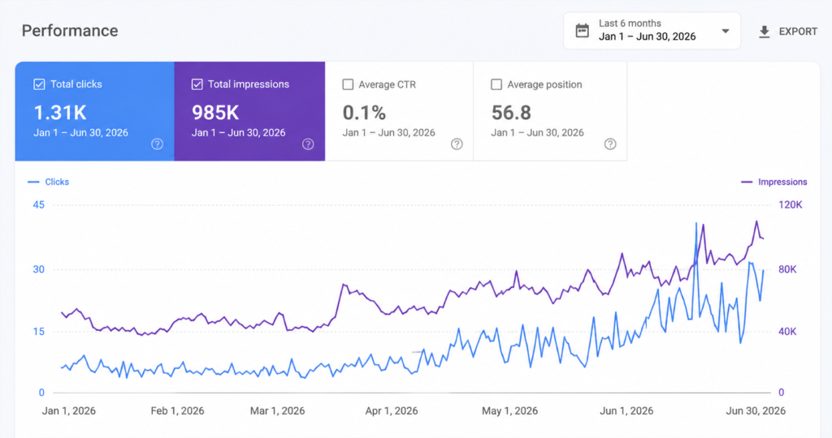
Task: Click the Clicks legend label
Action: (57, 182)
